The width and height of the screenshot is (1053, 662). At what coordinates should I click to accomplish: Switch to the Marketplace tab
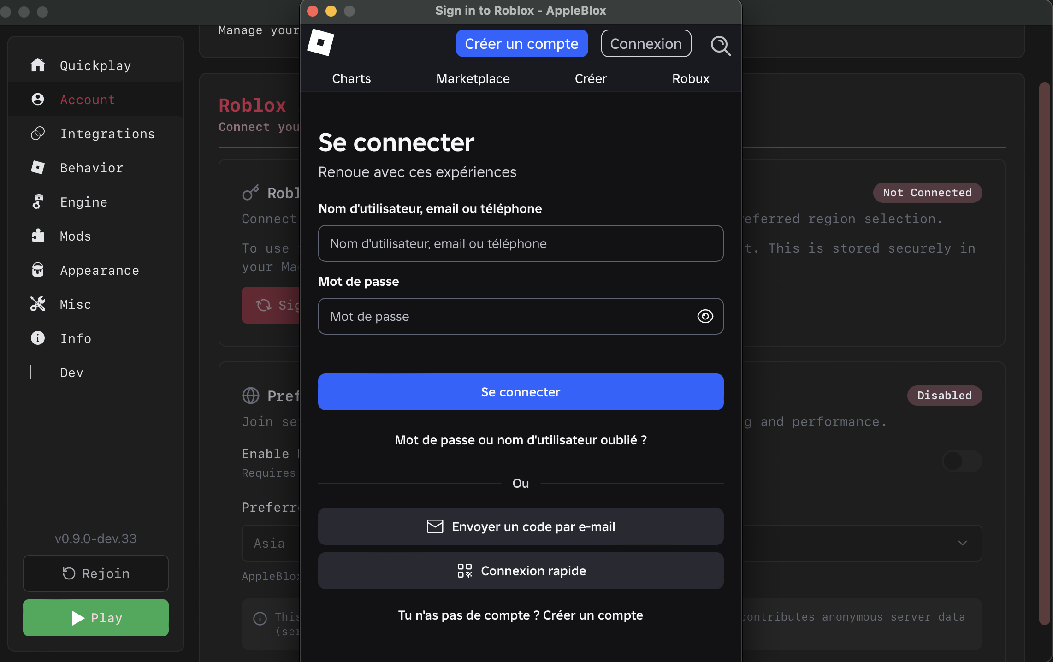(473, 78)
